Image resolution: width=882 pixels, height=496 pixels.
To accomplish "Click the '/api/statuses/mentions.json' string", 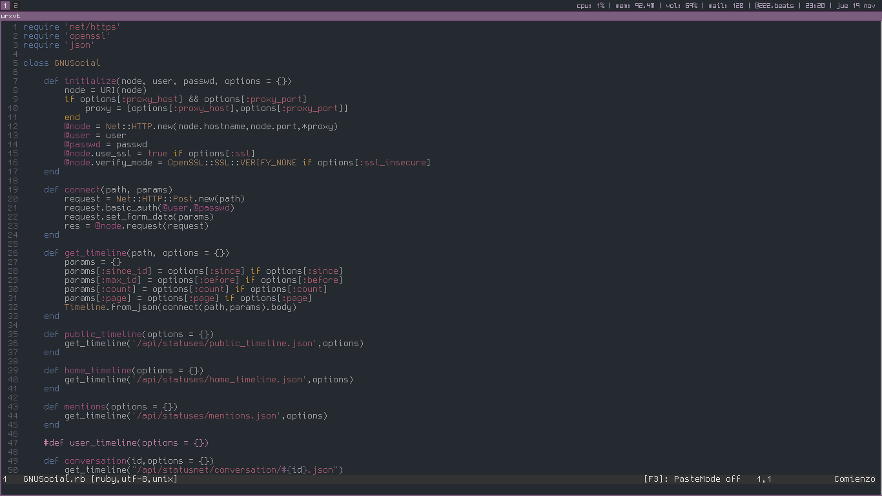I will point(206,415).
